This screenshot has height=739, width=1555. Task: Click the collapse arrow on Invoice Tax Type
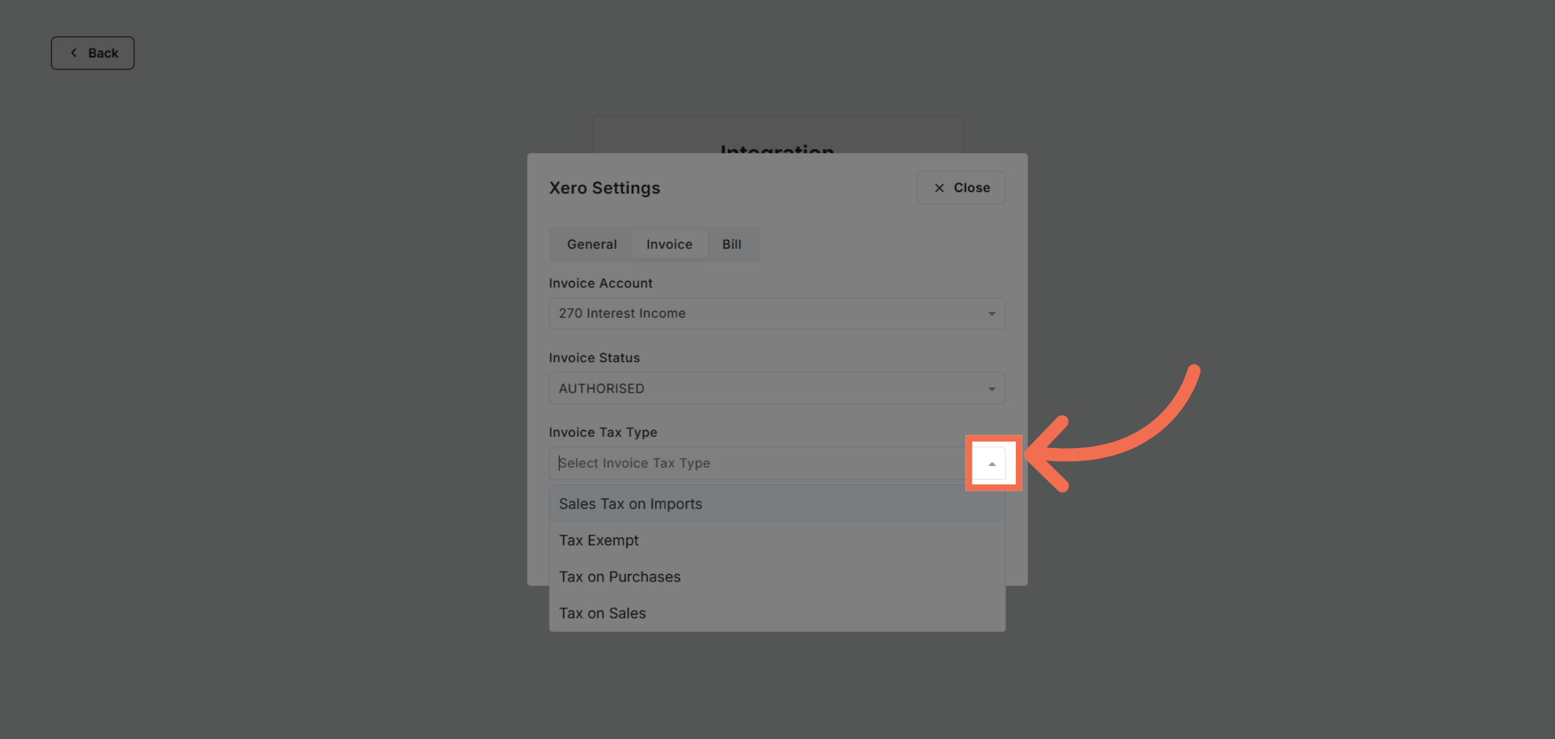tap(991, 463)
